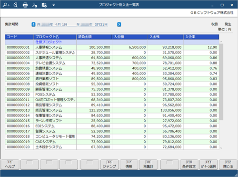
Task: Click the 入金率 column header
Action: pos(201,37)
